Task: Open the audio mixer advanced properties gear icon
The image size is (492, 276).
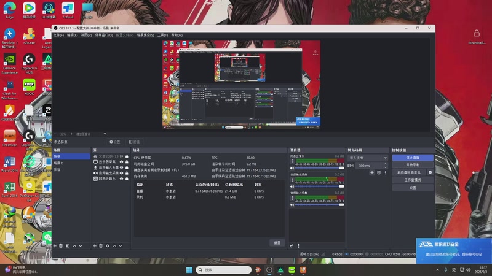Action: tap(292, 246)
